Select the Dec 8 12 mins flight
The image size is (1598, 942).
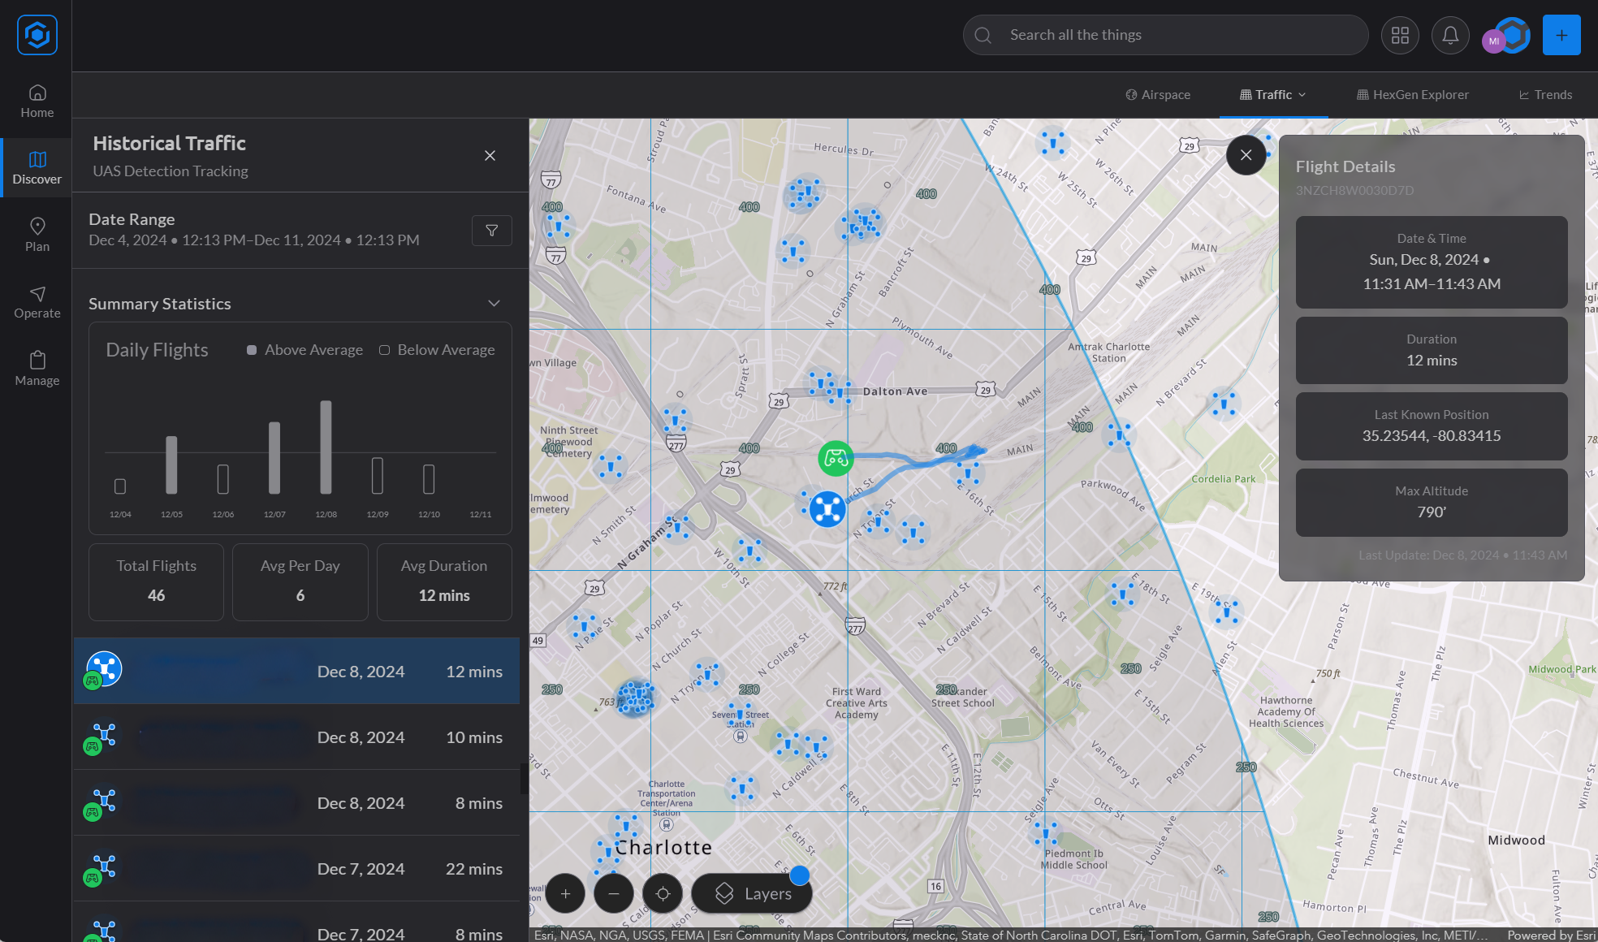(x=297, y=671)
